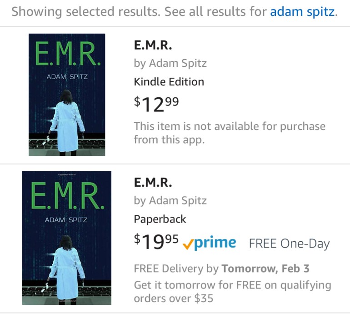The width and height of the screenshot is (350, 318).
Task: Tap the bold "Tomorrow, Feb 3" delivery date
Action: click(265, 268)
